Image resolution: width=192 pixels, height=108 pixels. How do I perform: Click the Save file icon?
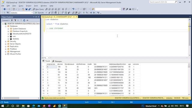coord(26,9)
